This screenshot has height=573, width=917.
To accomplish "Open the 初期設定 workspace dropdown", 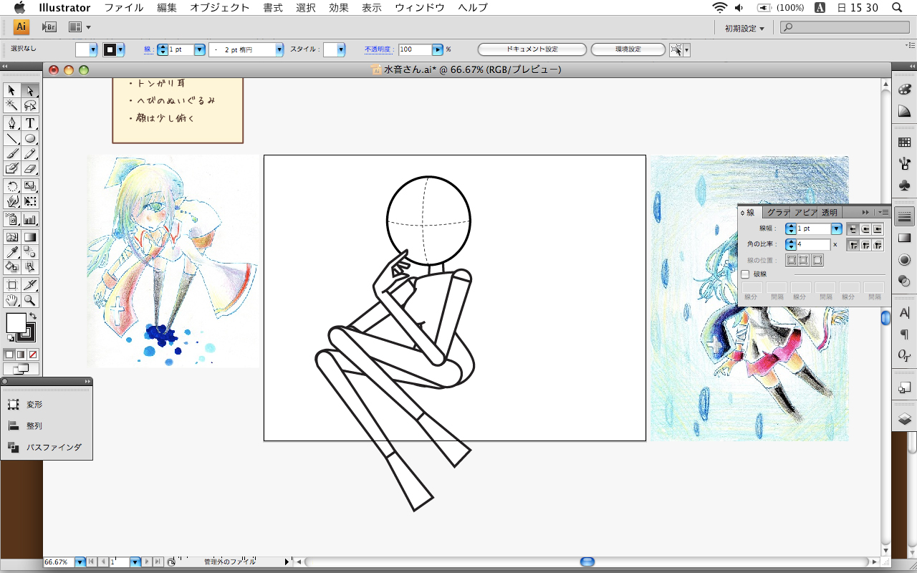I will 744,28.
